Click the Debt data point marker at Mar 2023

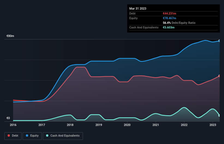[x=219, y=76]
